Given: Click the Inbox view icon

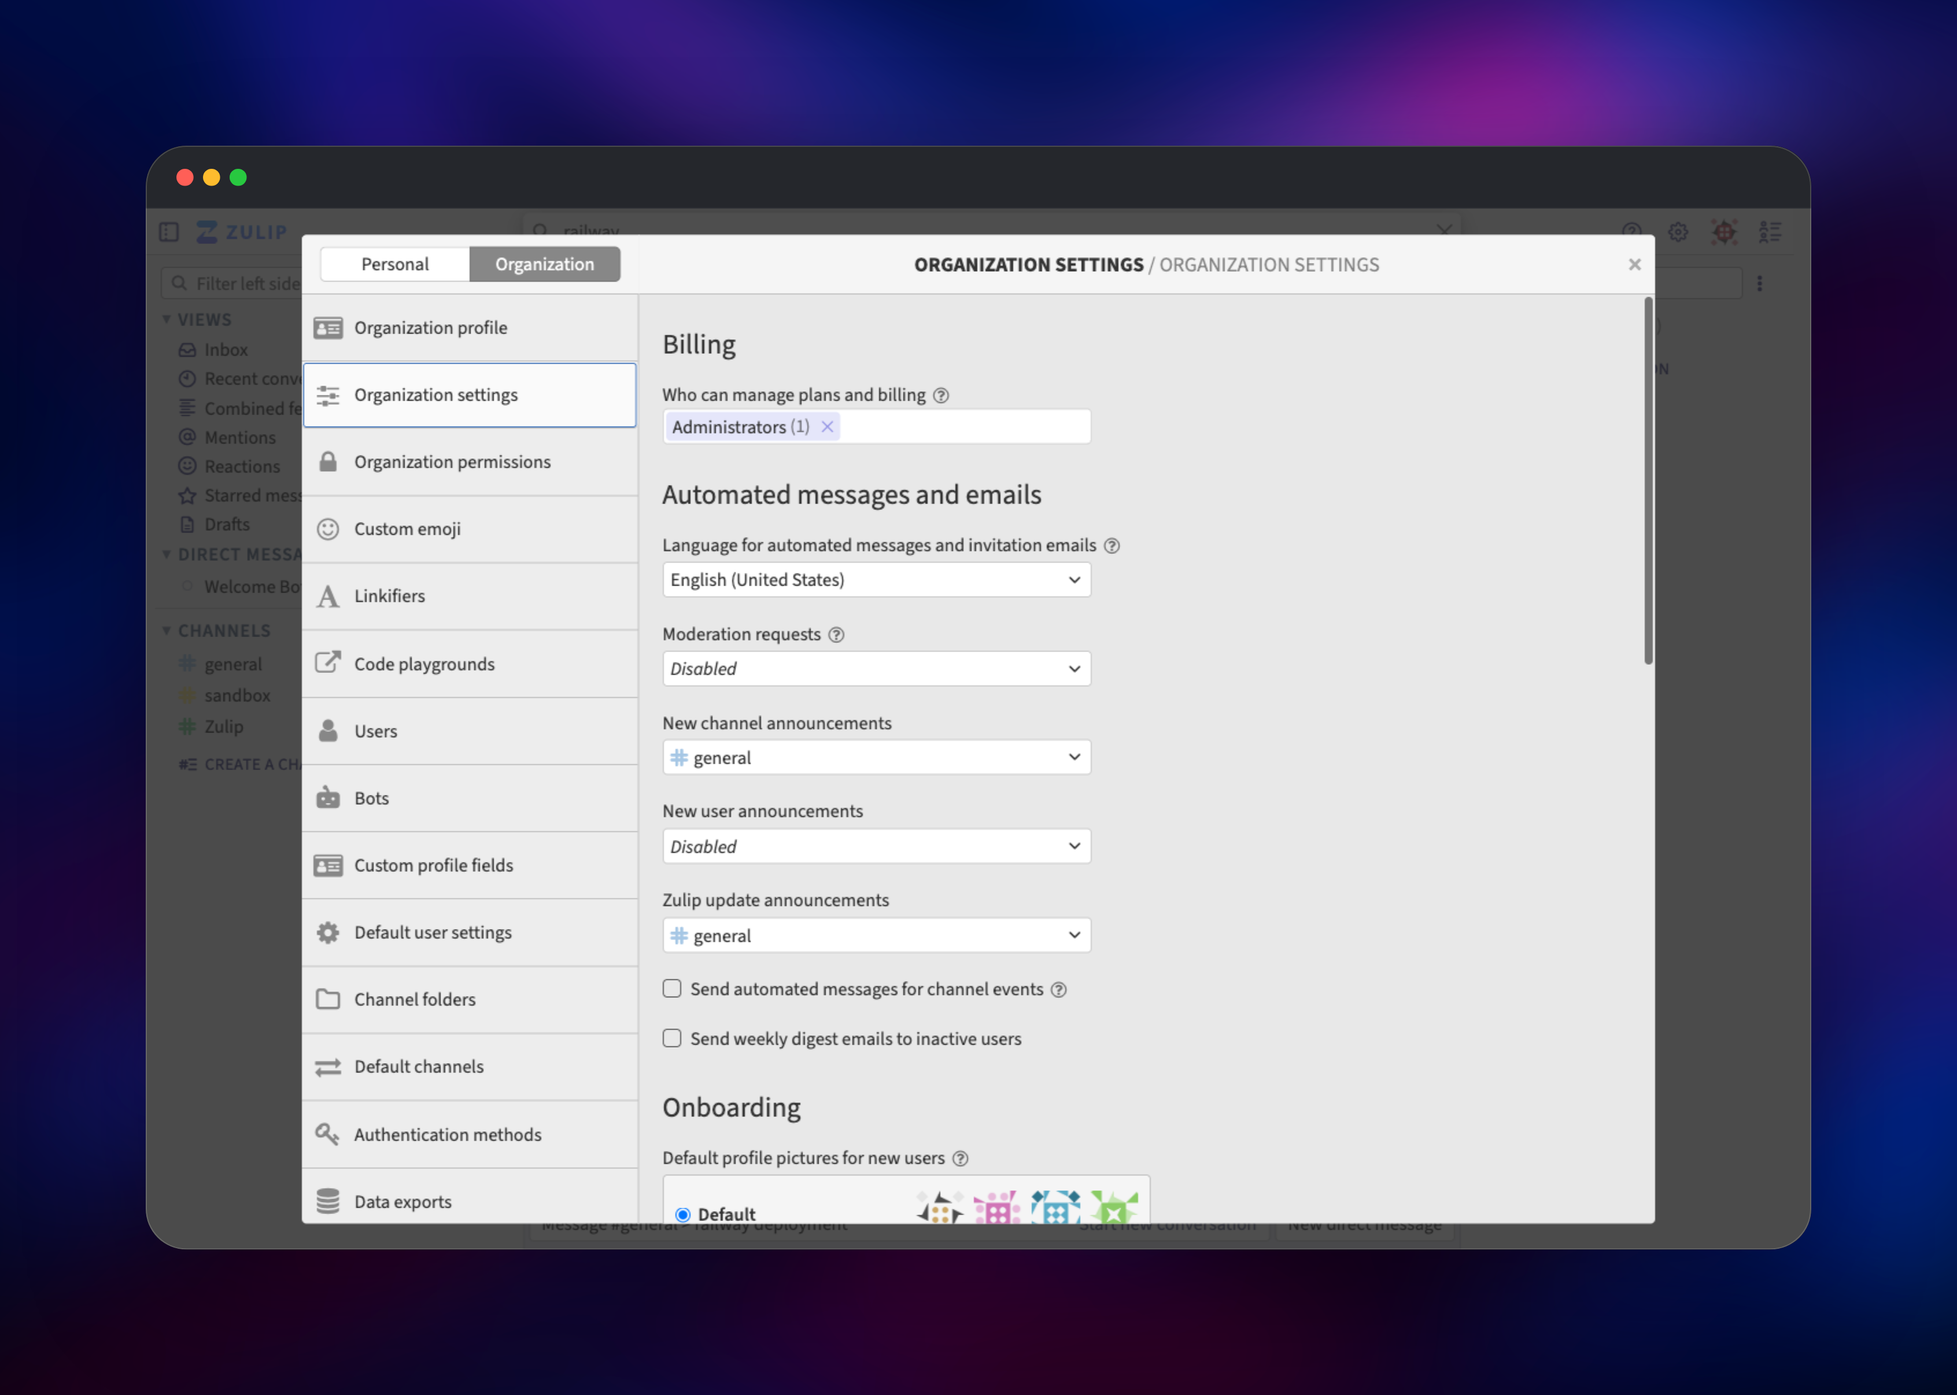Looking at the screenshot, I should (187, 350).
